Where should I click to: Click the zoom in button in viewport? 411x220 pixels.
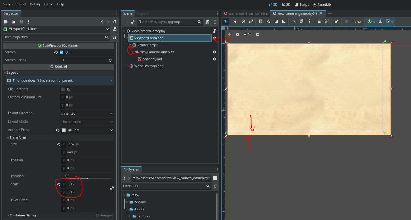point(258,34)
